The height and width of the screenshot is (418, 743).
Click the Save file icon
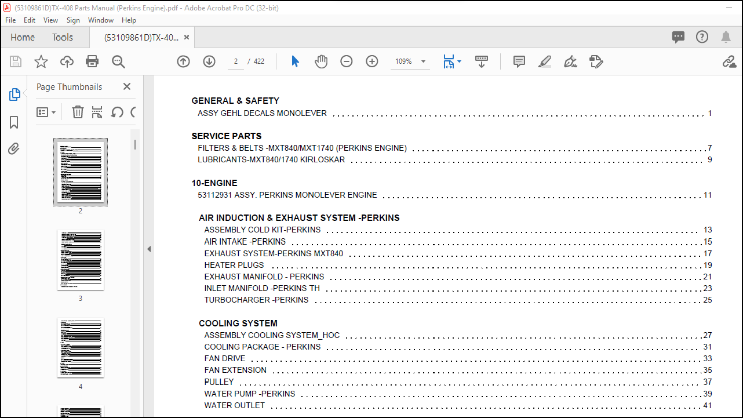point(16,61)
